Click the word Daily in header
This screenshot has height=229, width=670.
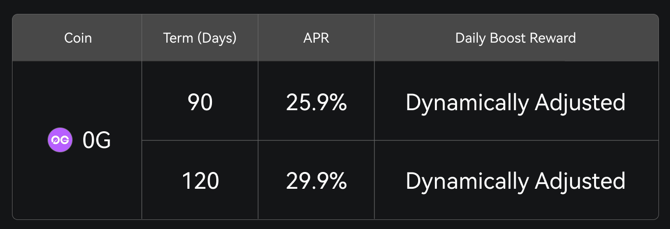[x=471, y=38]
